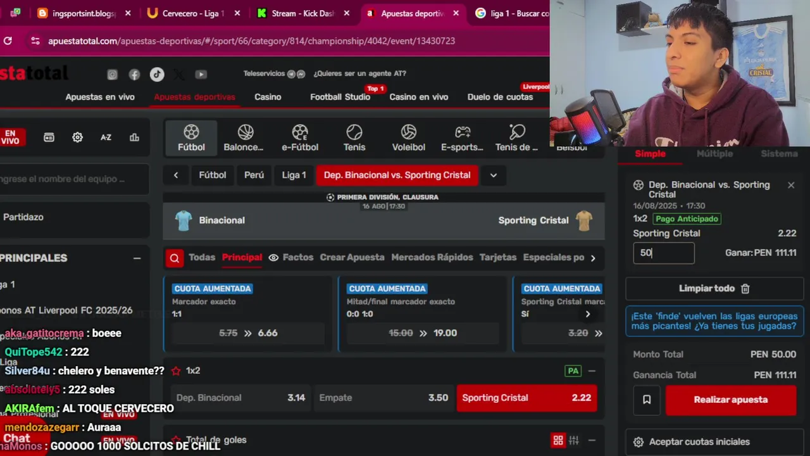The height and width of the screenshot is (456, 810).
Task: Toggle the eye icon next to Factos
Action: click(x=273, y=258)
